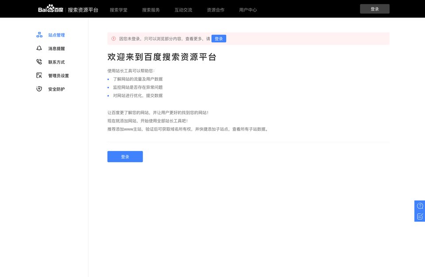The height and width of the screenshot is (277, 425).
Task: Open 管理员设置 label in the sidebar
Action: (x=58, y=76)
